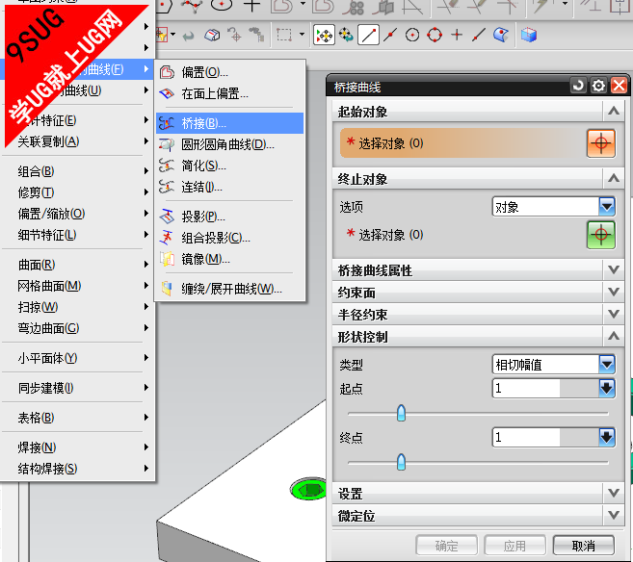Reset the Bridge Curve dialog
Screen dimensions: 633x562
578,86
